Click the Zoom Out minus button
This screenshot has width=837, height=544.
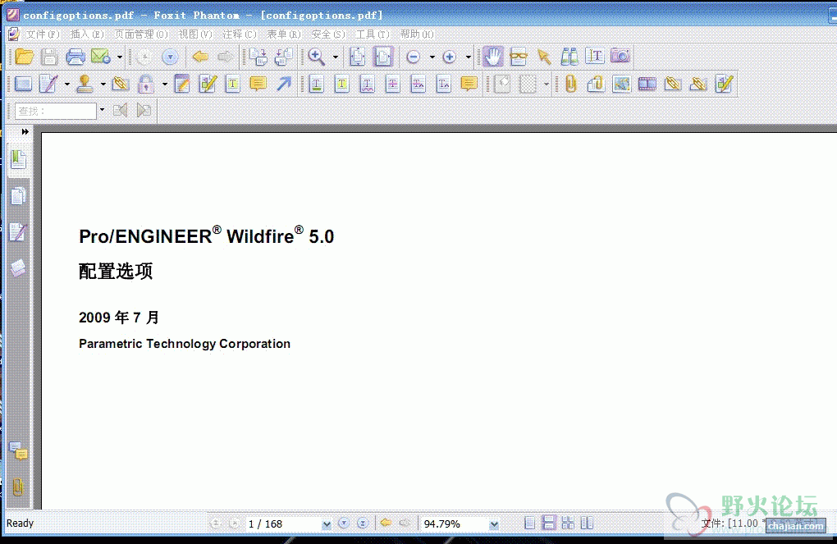click(x=413, y=57)
